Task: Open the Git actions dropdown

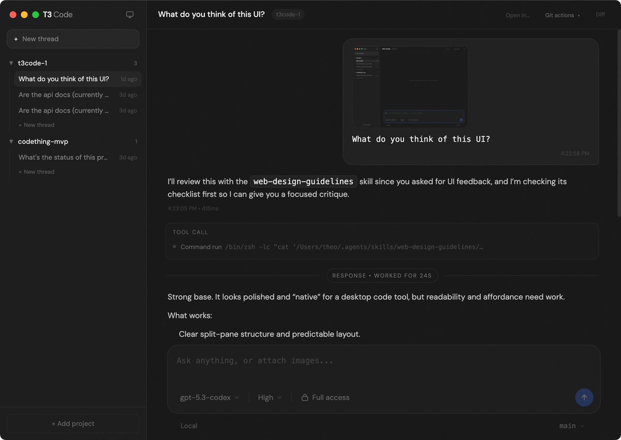Action: point(563,15)
